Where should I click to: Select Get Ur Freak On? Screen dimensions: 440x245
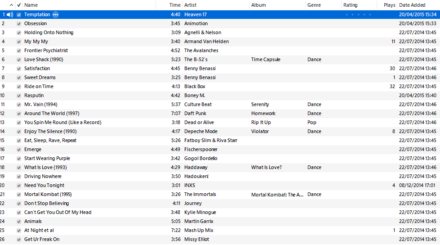point(42,239)
